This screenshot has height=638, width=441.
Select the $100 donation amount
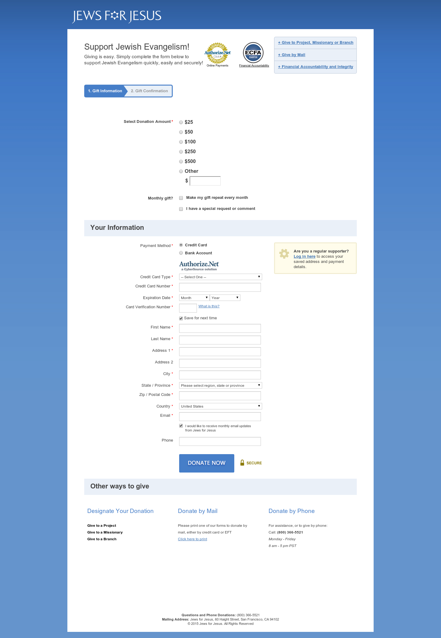tap(181, 142)
